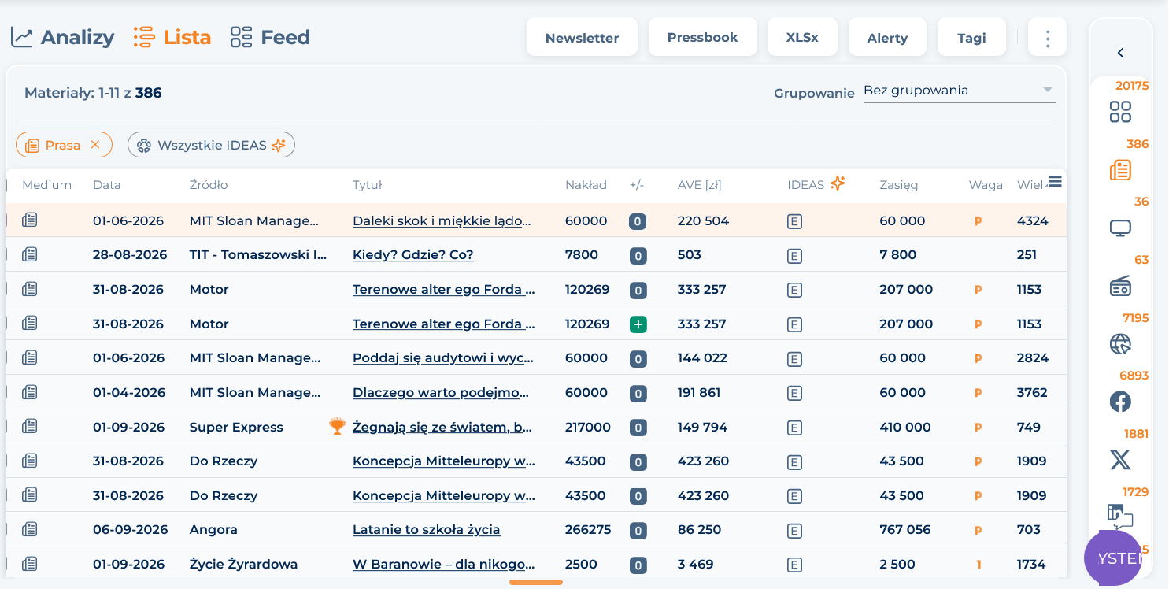Screen dimensions: 1169x589
Task: Open article 'Latanie to szkoła życia'
Action: tap(427, 530)
